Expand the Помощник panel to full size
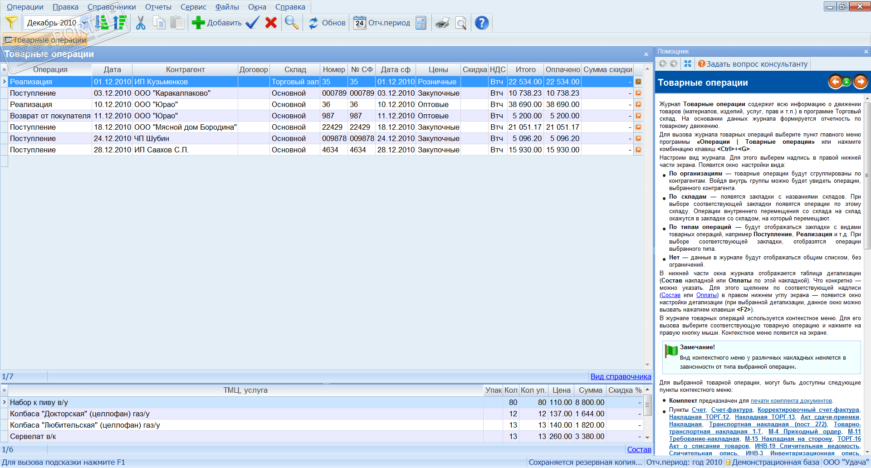 coord(688,64)
